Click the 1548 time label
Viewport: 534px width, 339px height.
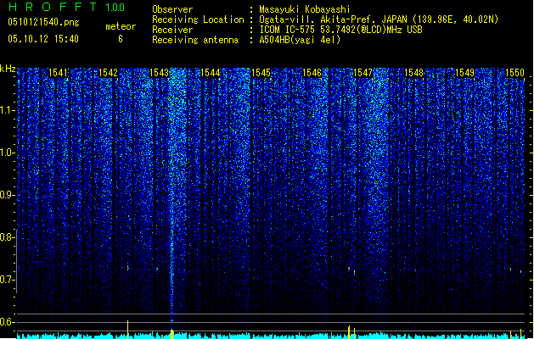(x=413, y=72)
